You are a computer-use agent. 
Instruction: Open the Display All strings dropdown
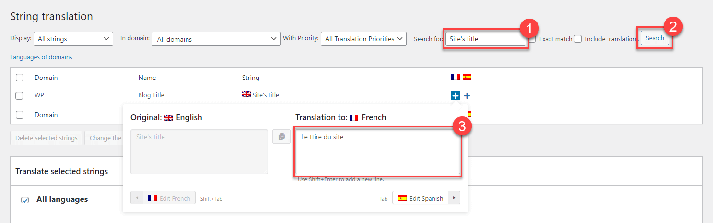pyautogui.click(x=73, y=39)
